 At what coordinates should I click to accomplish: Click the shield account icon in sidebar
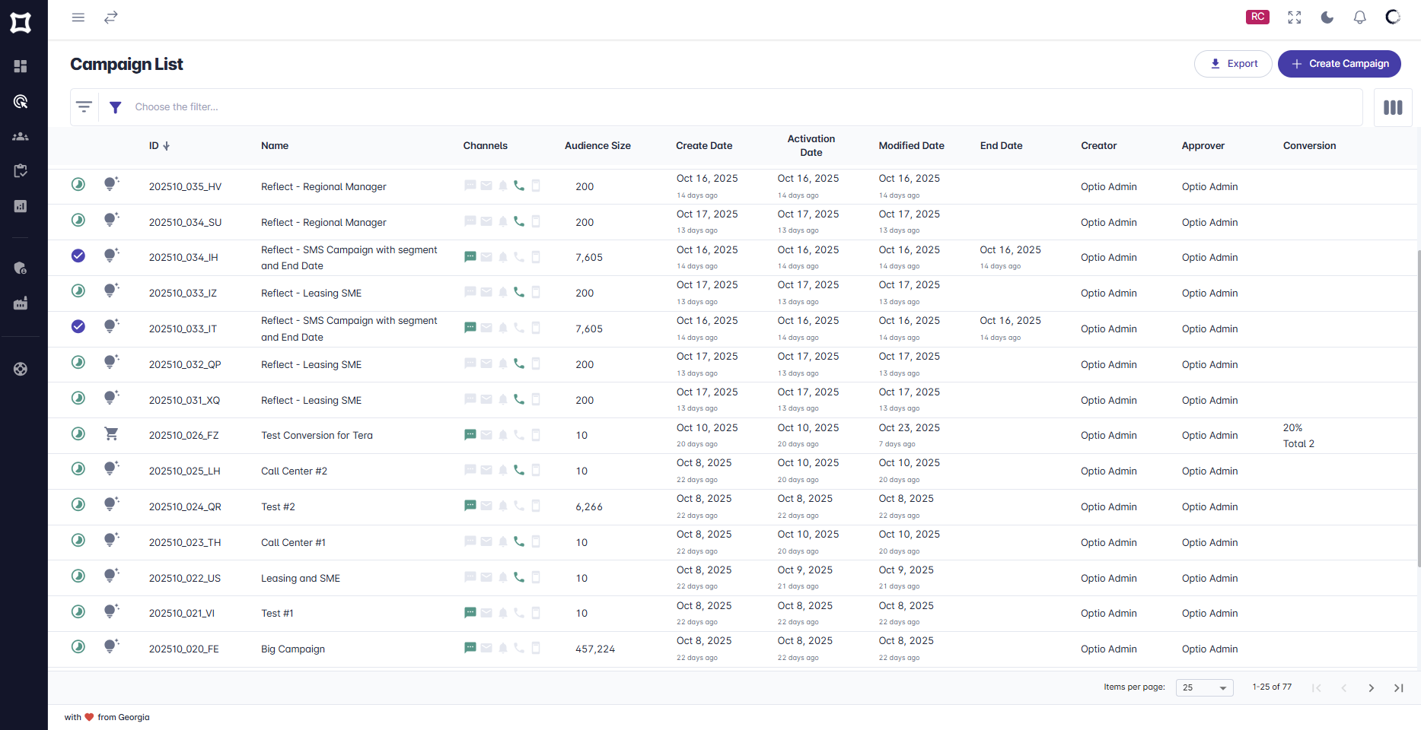pos(21,267)
